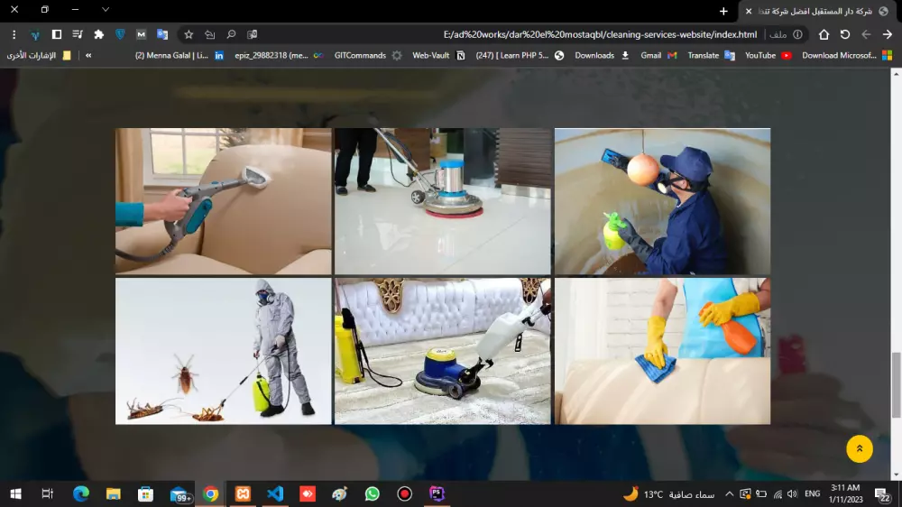Image resolution: width=902 pixels, height=507 pixels.
Task: Open WhatsApp from the taskbar
Action: (373, 493)
